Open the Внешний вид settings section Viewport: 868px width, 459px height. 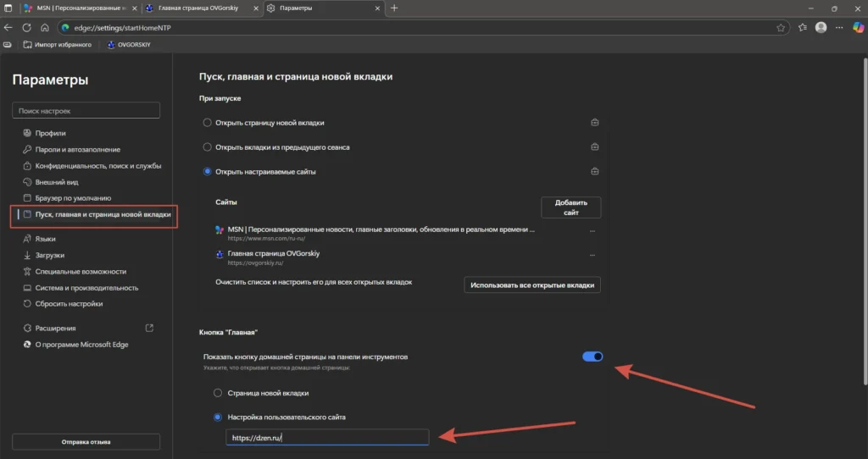point(57,182)
